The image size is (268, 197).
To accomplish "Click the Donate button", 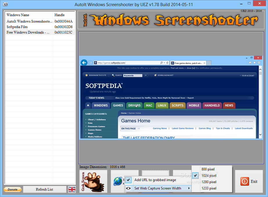I will (x=12, y=189).
